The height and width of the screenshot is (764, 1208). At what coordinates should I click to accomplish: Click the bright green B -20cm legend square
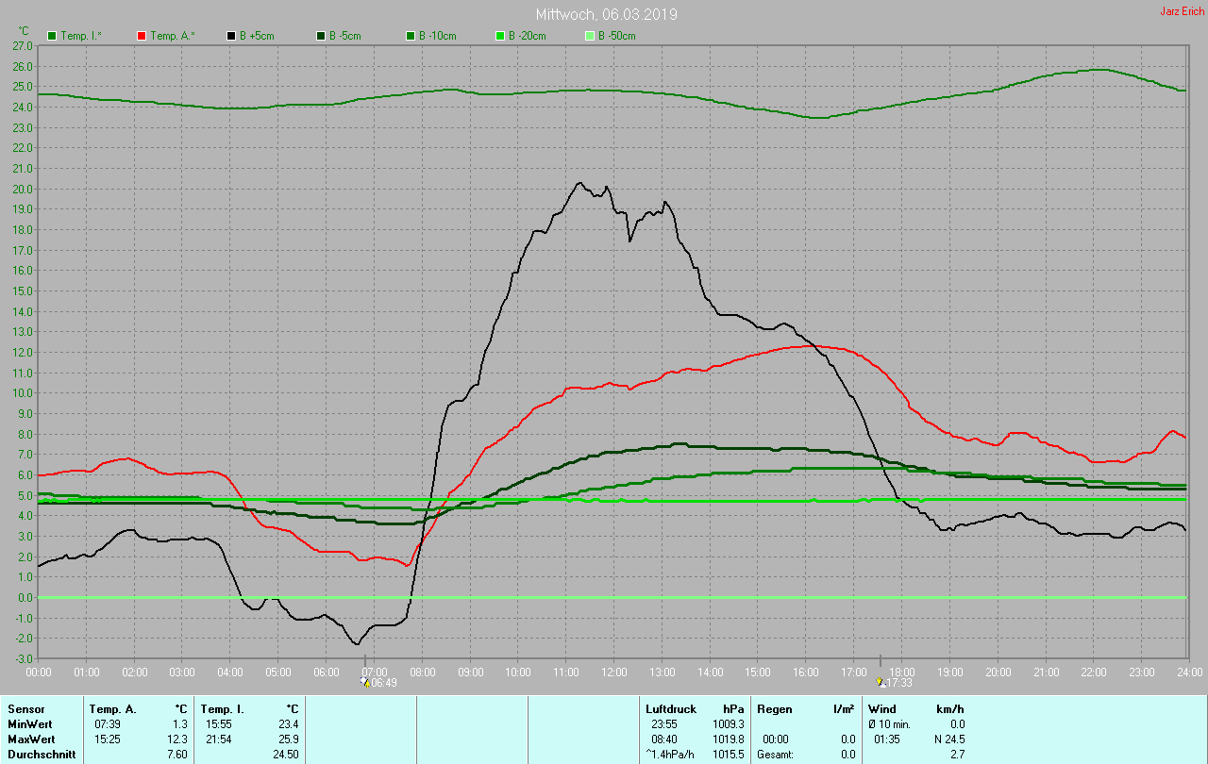pyautogui.click(x=500, y=36)
